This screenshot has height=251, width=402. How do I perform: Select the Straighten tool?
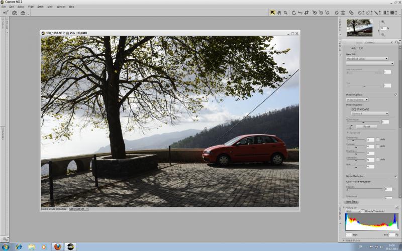pyautogui.click(x=300, y=13)
